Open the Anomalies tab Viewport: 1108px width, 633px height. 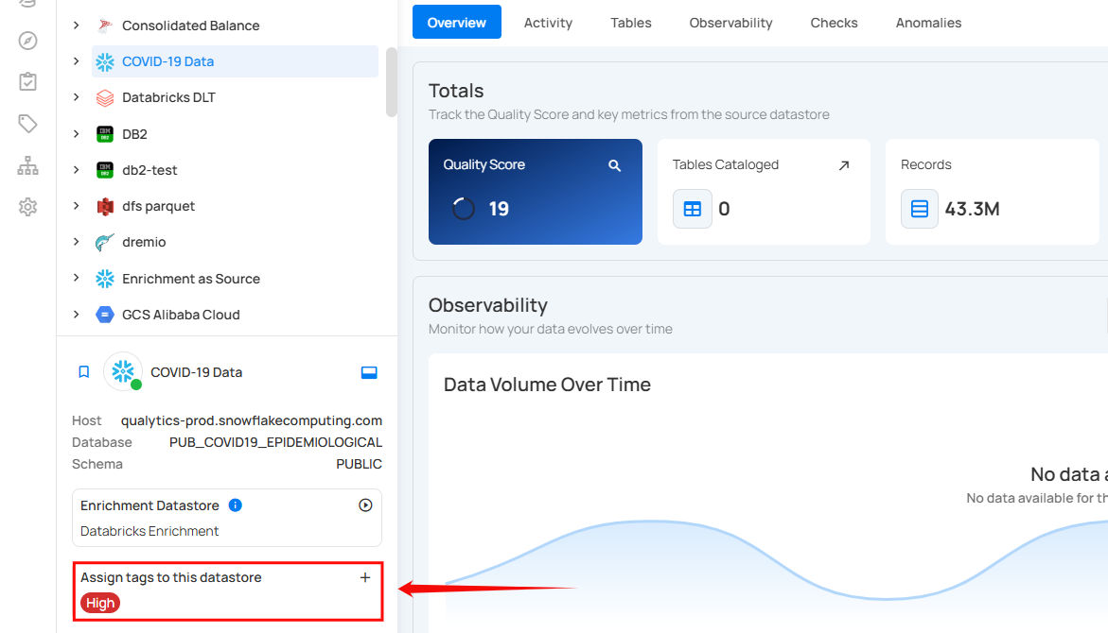click(928, 23)
